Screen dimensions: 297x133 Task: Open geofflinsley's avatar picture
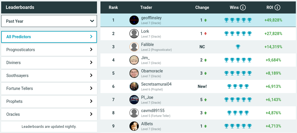point(134,20)
